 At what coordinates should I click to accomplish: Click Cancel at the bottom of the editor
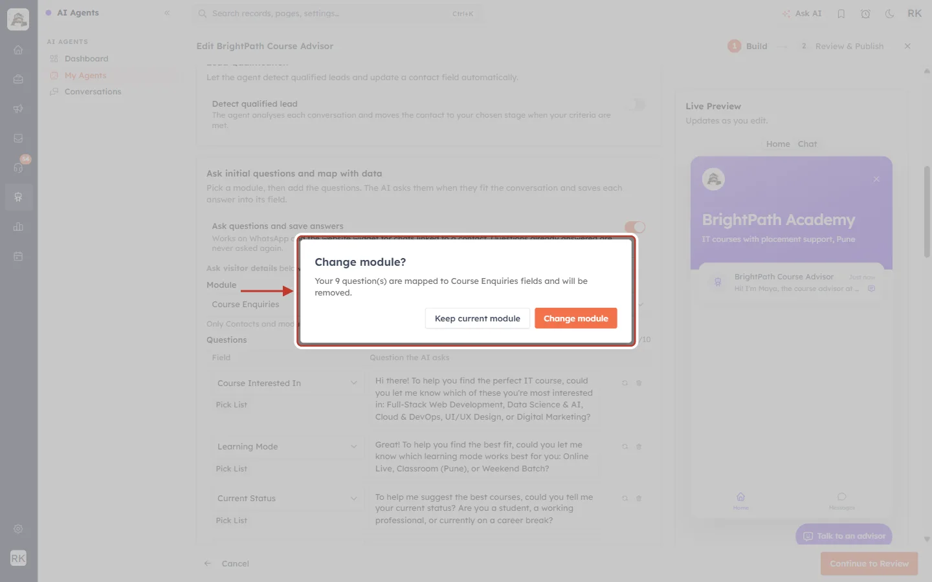click(227, 563)
